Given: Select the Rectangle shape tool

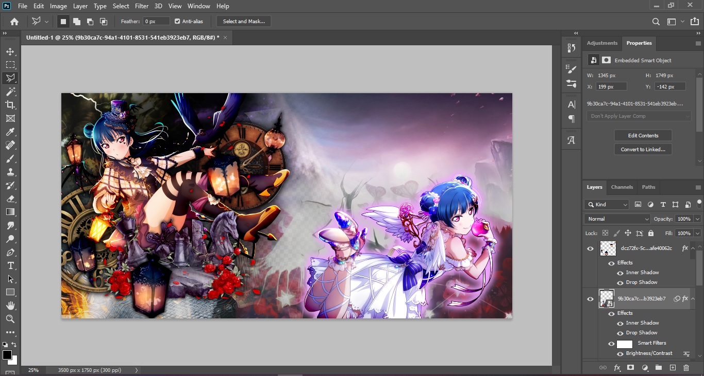Looking at the screenshot, I should click(10, 292).
